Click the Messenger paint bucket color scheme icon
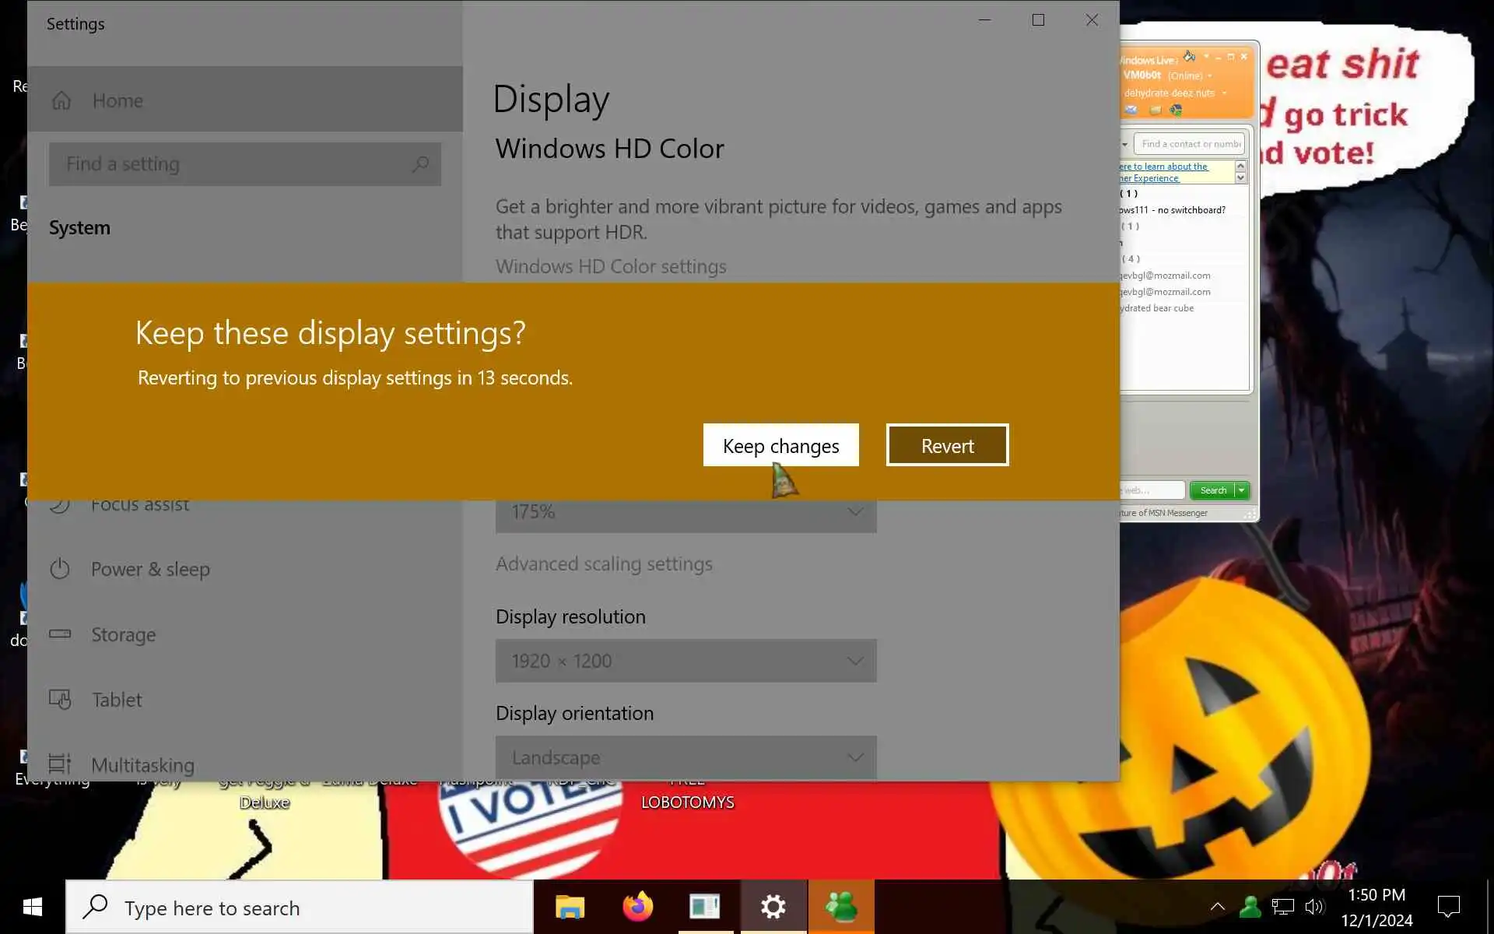The height and width of the screenshot is (934, 1494). click(1189, 56)
